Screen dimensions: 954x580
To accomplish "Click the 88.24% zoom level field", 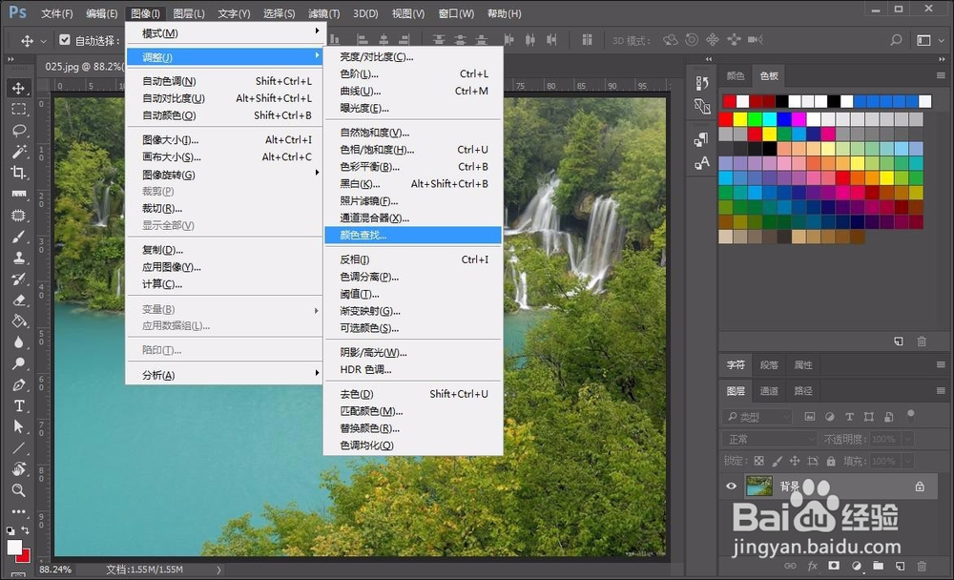I will (x=55, y=570).
